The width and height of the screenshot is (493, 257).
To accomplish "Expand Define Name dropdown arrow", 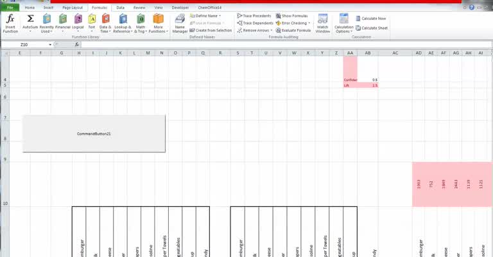I will pyautogui.click(x=220, y=15).
